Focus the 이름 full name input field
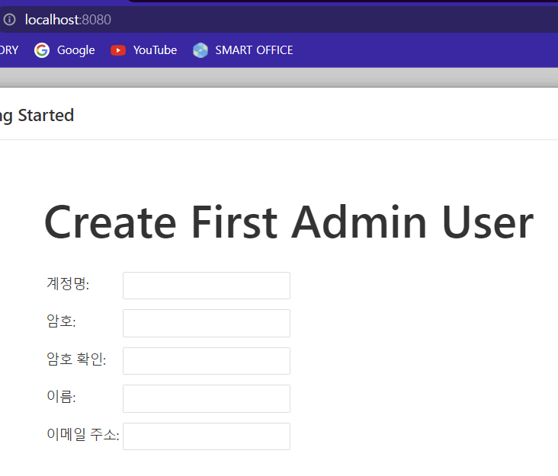This screenshot has width=558, height=476. click(207, 398)
